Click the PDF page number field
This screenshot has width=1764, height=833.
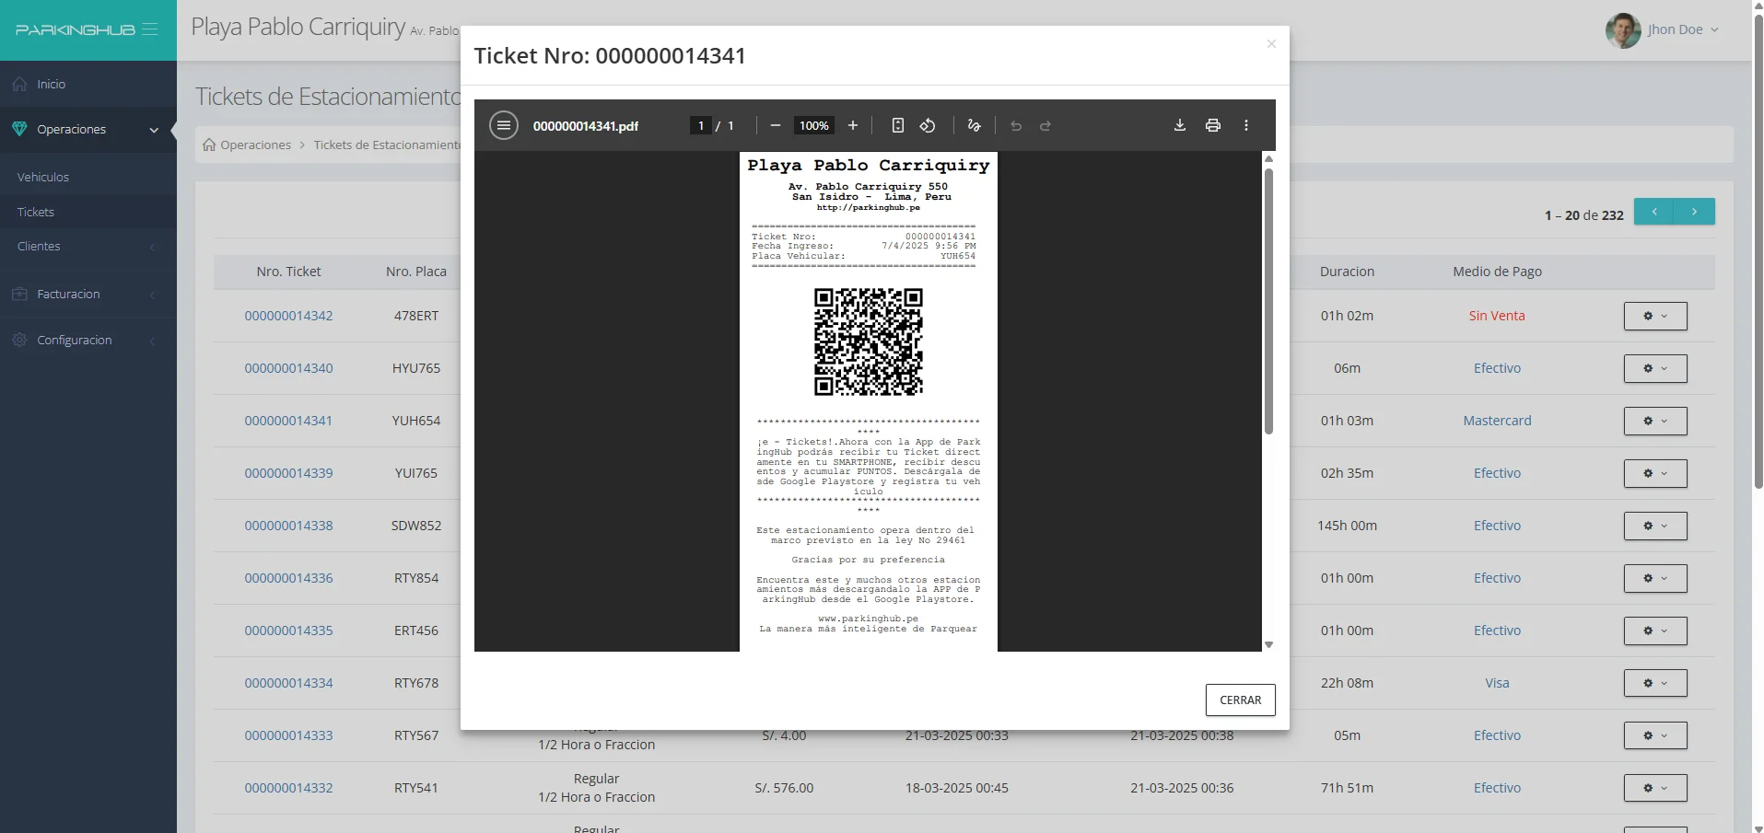(x=701, y=125)
